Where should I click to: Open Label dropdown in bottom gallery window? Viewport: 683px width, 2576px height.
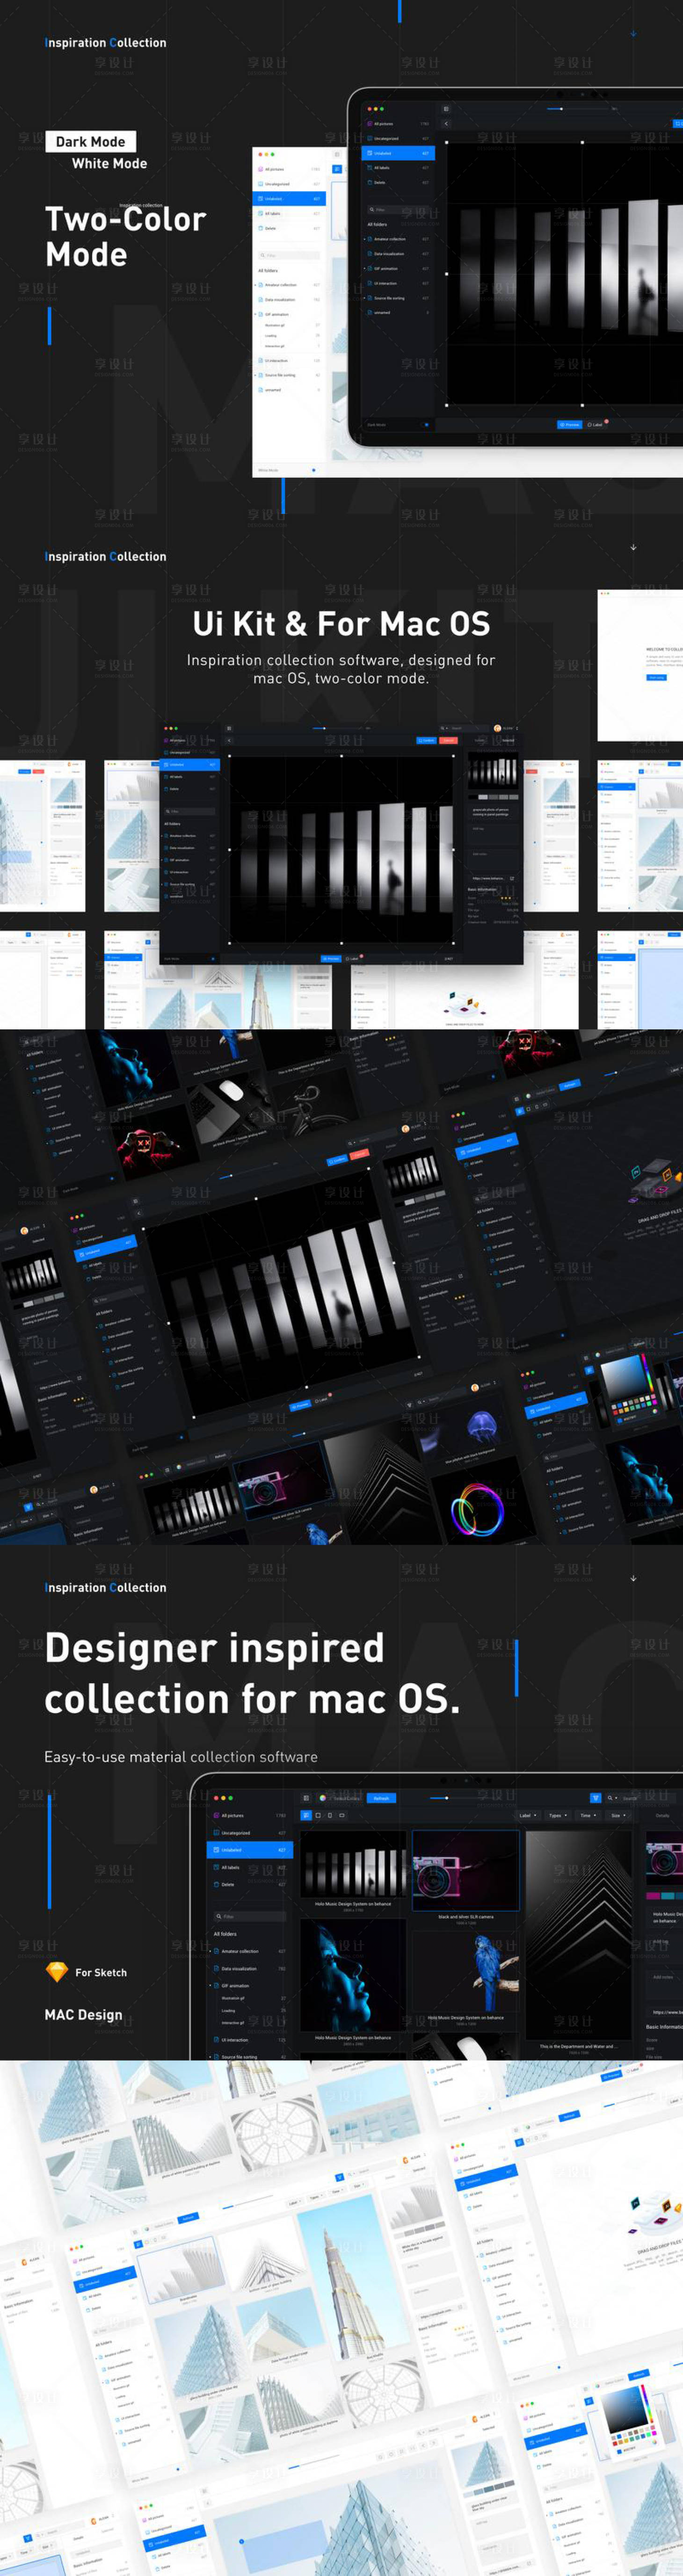point(527,1815)
